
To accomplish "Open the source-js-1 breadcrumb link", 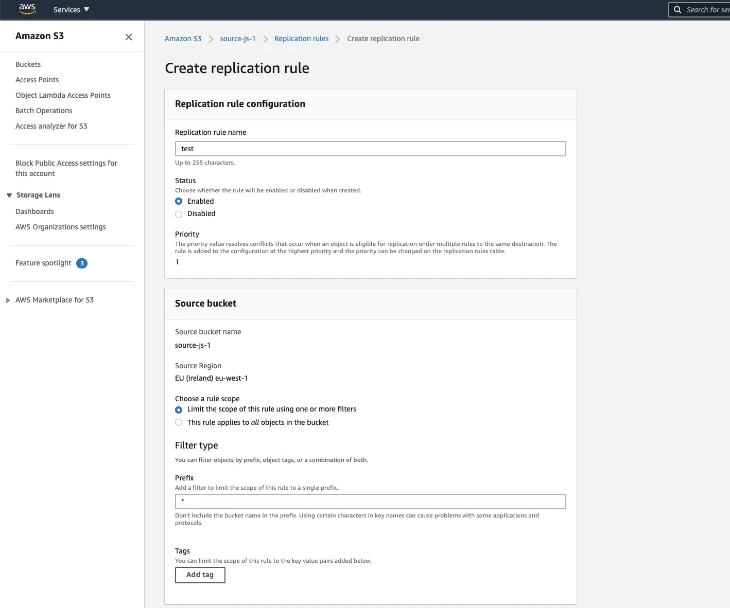I will [237, 39].
